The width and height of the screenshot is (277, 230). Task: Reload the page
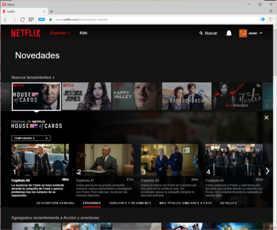click(x=22, y=20)
